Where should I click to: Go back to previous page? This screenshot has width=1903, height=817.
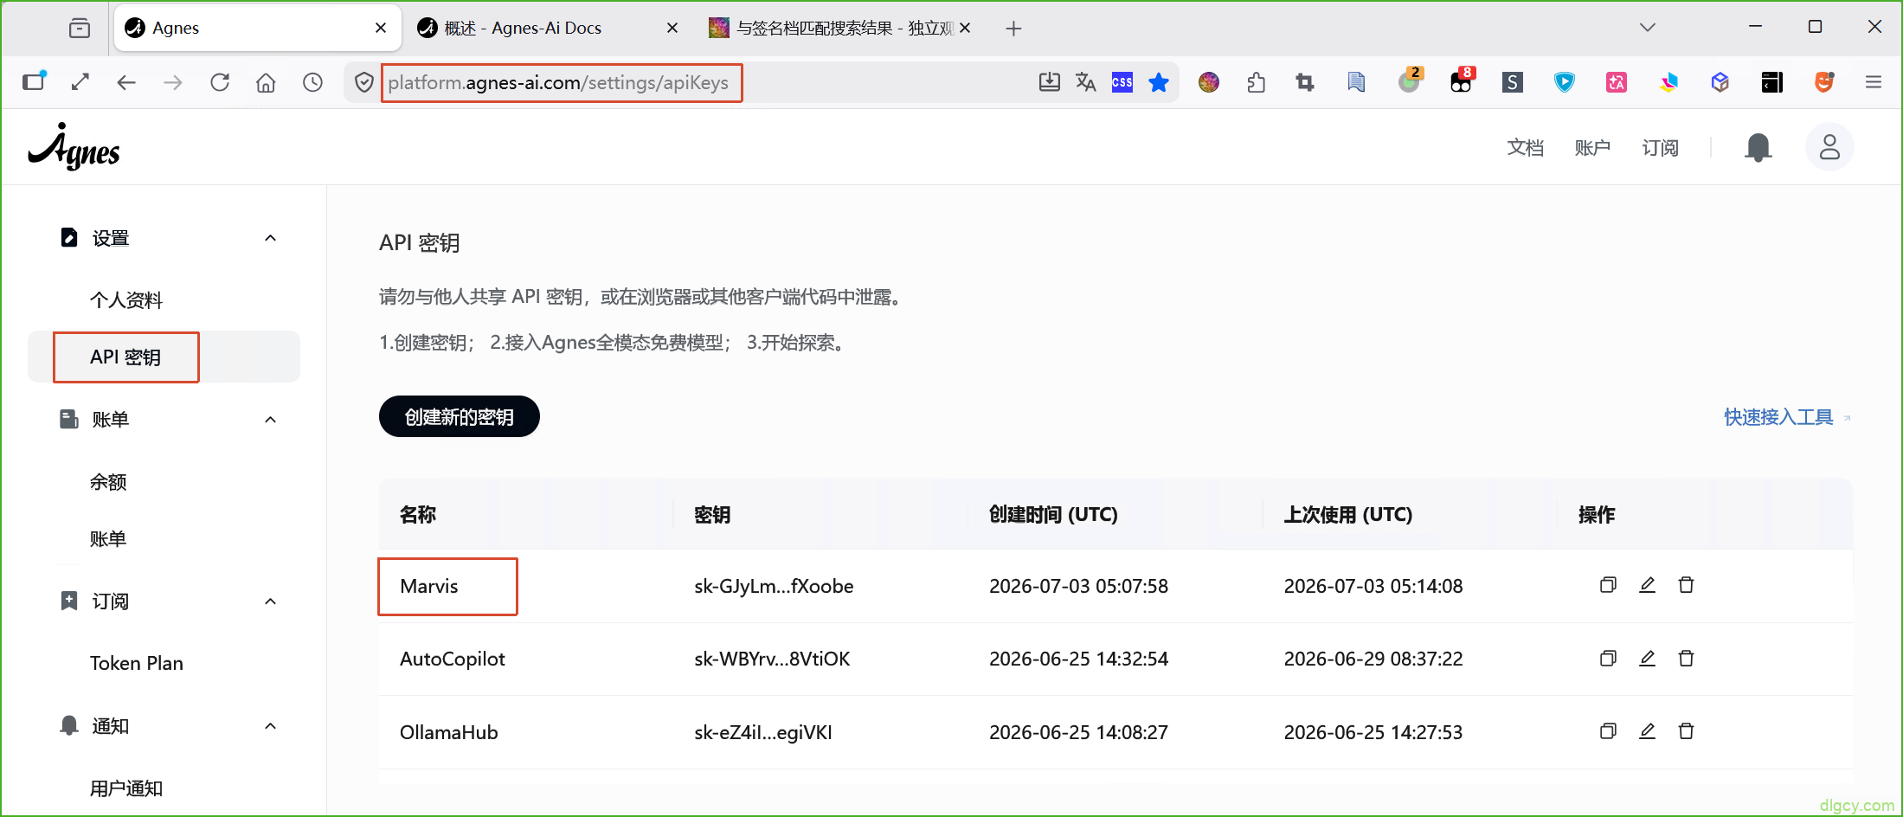(x=126, y=82)
